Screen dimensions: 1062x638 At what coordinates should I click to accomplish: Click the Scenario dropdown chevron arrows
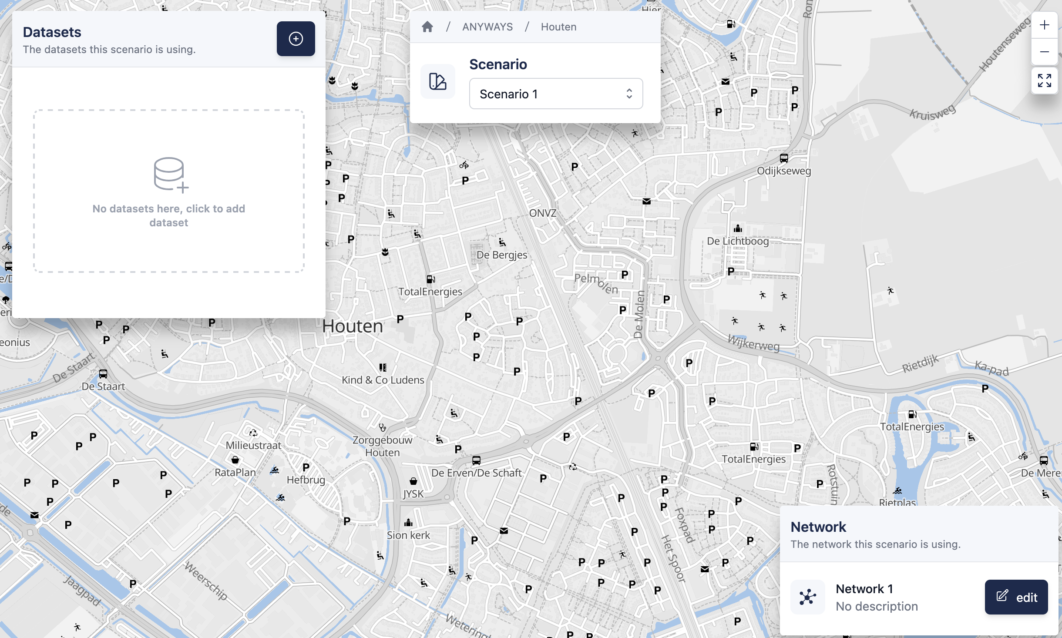click(x=629, y=94)
